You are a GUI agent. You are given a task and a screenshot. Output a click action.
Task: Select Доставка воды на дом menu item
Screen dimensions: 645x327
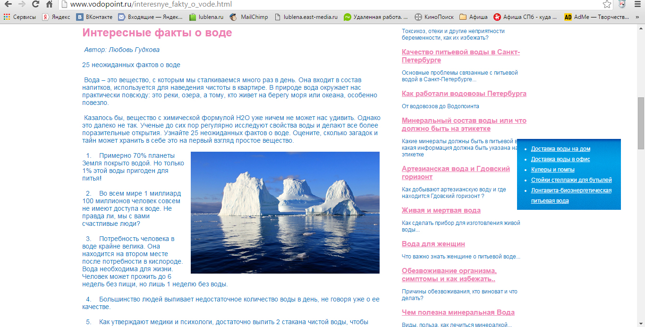point(560,149)
